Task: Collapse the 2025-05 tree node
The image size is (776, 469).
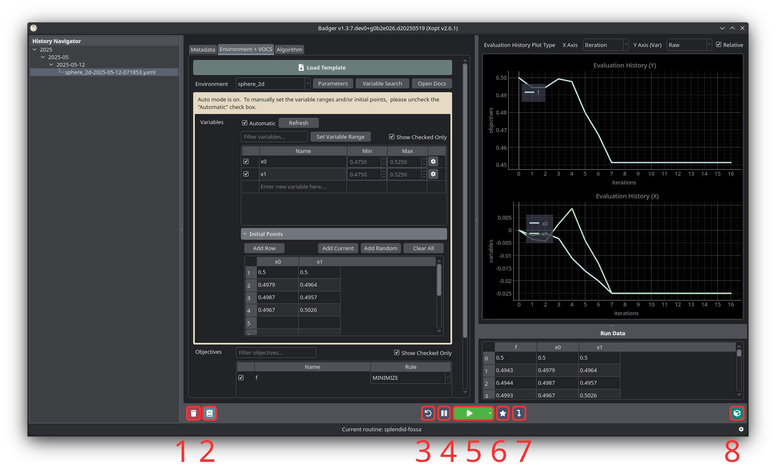Action: 43,57
